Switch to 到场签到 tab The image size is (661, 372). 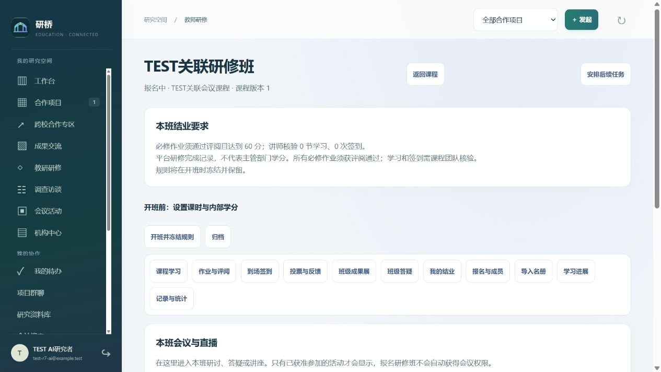260,271
